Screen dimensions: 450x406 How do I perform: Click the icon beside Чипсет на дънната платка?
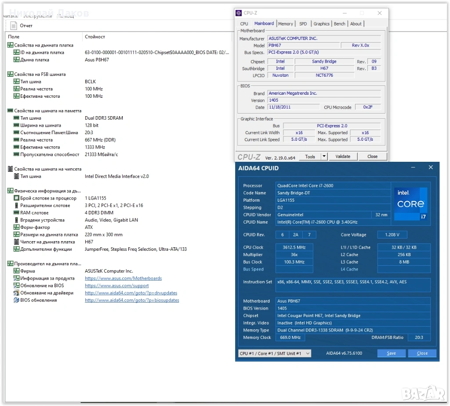(16, 242)
